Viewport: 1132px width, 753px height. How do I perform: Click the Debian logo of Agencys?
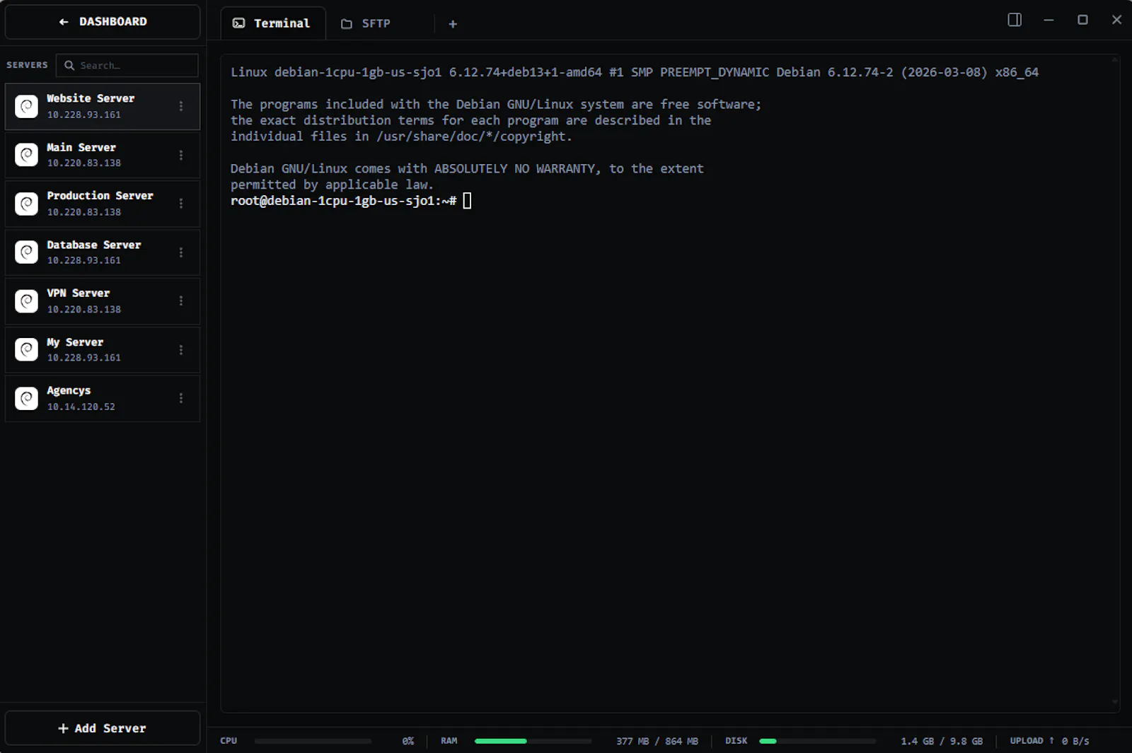[x=27, y=398]
